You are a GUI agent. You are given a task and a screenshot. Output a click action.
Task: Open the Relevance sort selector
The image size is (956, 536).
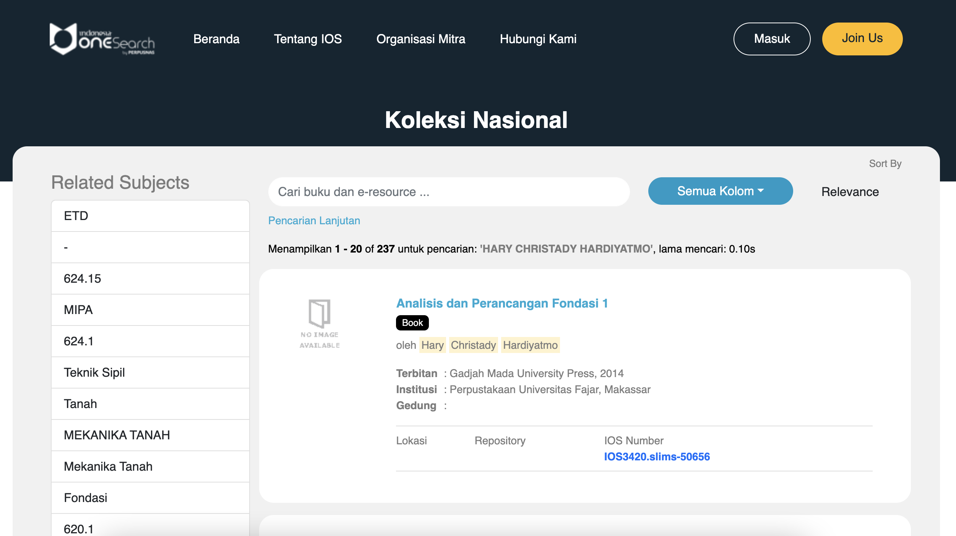[850, 192]
